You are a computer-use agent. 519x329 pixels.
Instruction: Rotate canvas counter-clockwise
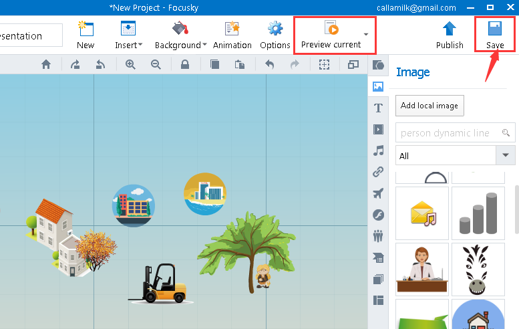(100, 64)
